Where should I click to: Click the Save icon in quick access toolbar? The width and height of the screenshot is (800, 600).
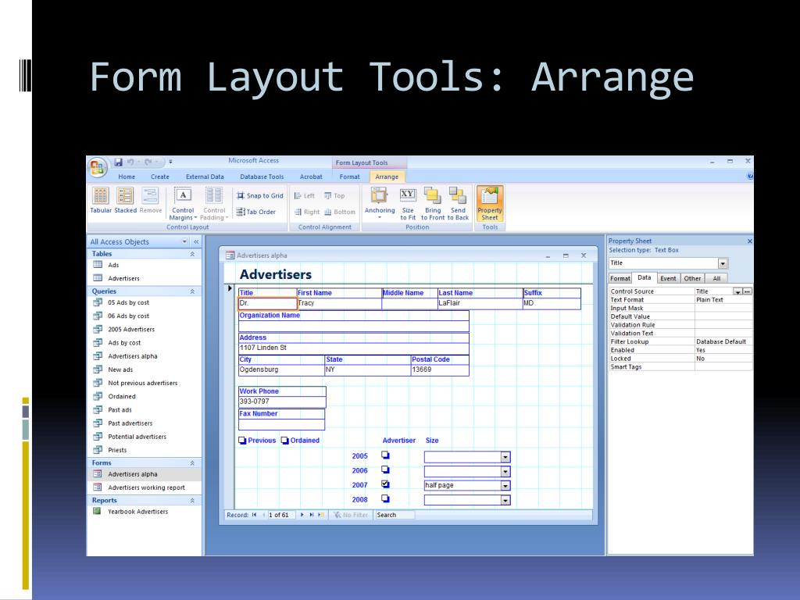click(x=119, y=162)
